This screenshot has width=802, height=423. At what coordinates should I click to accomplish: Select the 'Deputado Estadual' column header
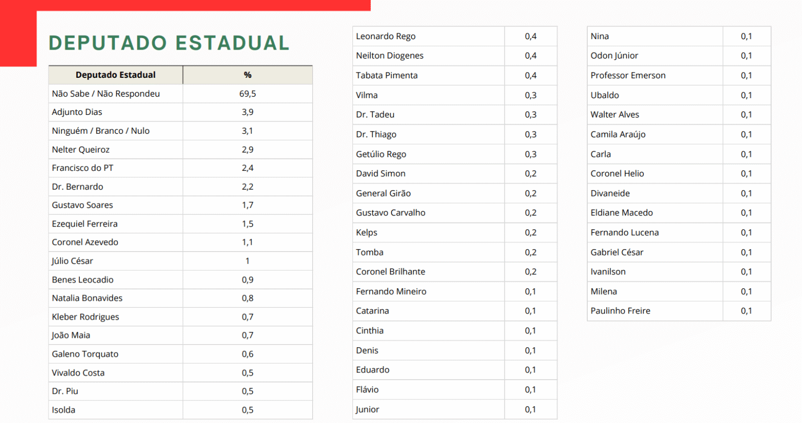[x=115, y=75]
